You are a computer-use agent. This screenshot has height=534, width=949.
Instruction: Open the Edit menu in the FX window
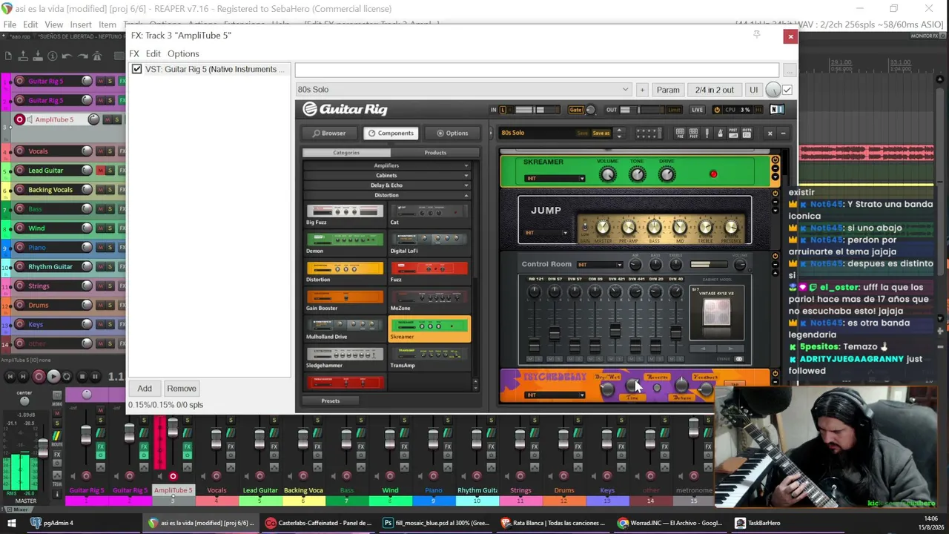pyautogui.click(x=153, y=53)
